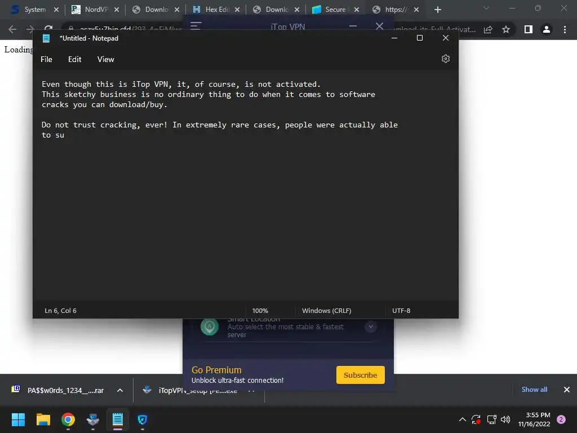This screenshot has height=433, width=577.
Task: Click UTF-8 encoding status entry
Action: [401, 311]
